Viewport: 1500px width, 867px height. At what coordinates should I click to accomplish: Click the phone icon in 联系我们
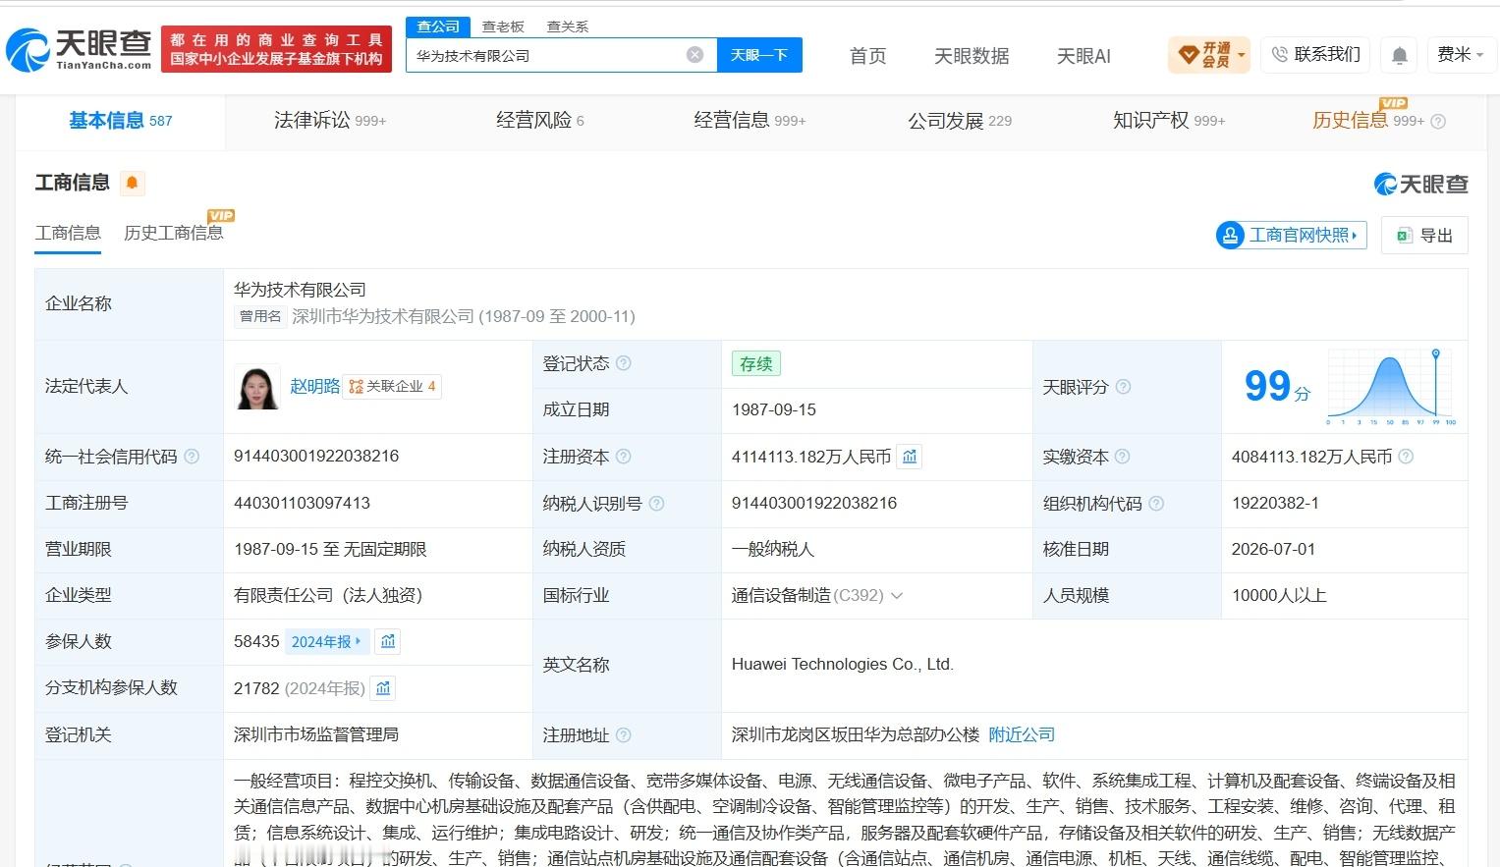coord(1279,54)
